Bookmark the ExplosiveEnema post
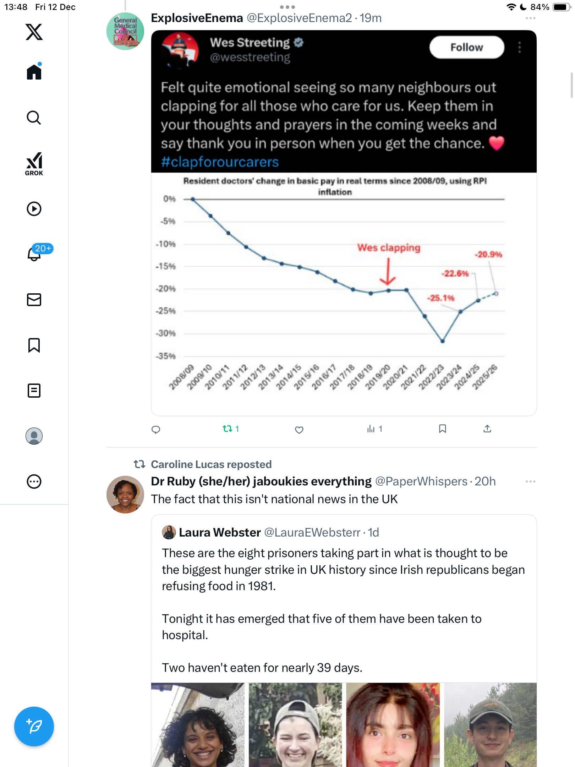 [x=442, y=429]
